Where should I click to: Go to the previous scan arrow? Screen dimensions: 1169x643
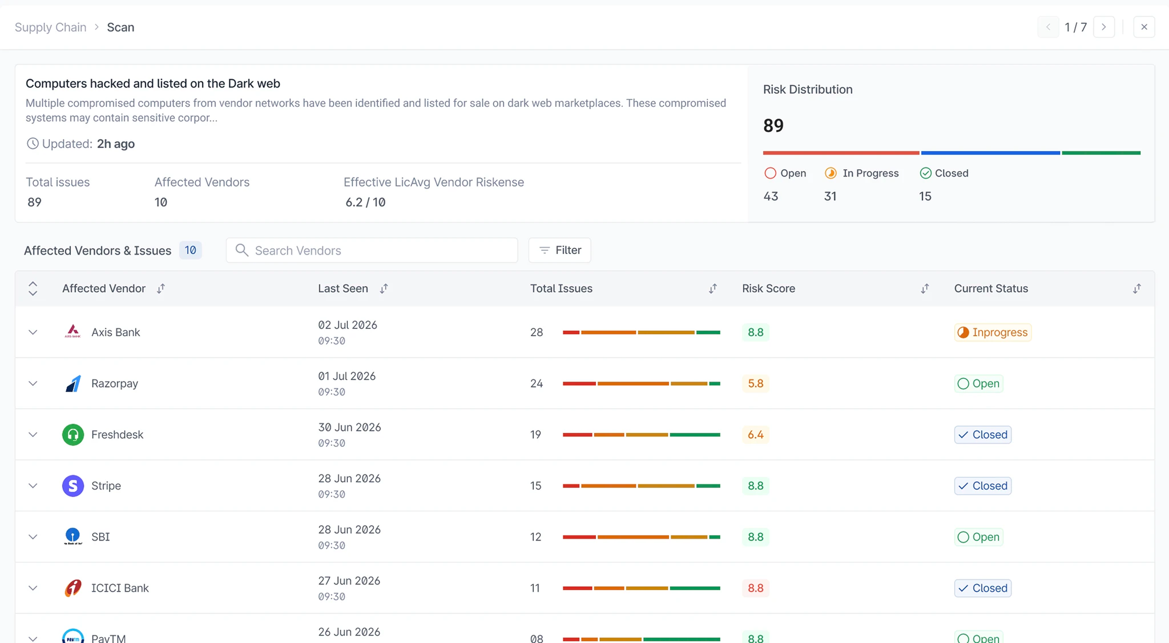click(x=1048, y=27)
